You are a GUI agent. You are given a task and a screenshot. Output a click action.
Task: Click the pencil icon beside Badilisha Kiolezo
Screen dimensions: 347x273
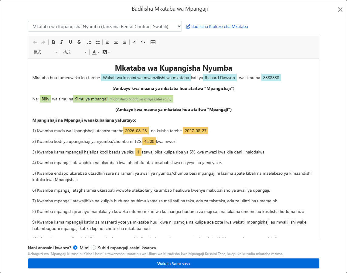point(188,26)
